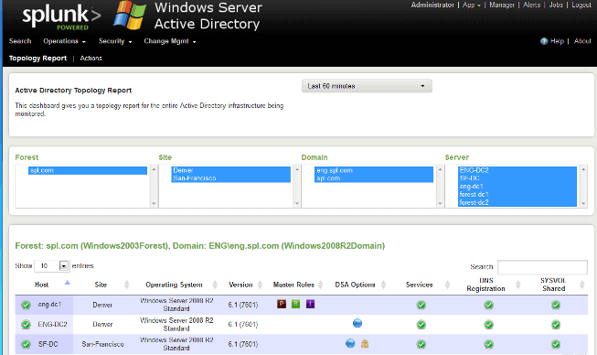Image resolution: width=597 pixels, height=355 pixels.
Task: Select forest-dc2 in the Server list
Action: [x=517, y=202]
